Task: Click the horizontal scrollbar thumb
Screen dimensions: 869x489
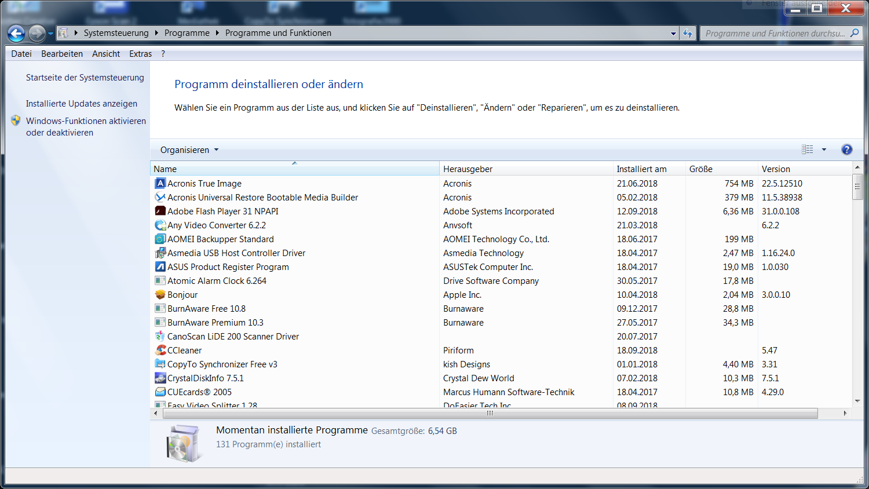Action: coord(490,413)
